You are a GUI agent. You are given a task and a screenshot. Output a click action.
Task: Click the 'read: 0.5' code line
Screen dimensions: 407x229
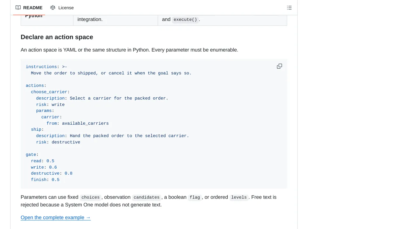43,161
